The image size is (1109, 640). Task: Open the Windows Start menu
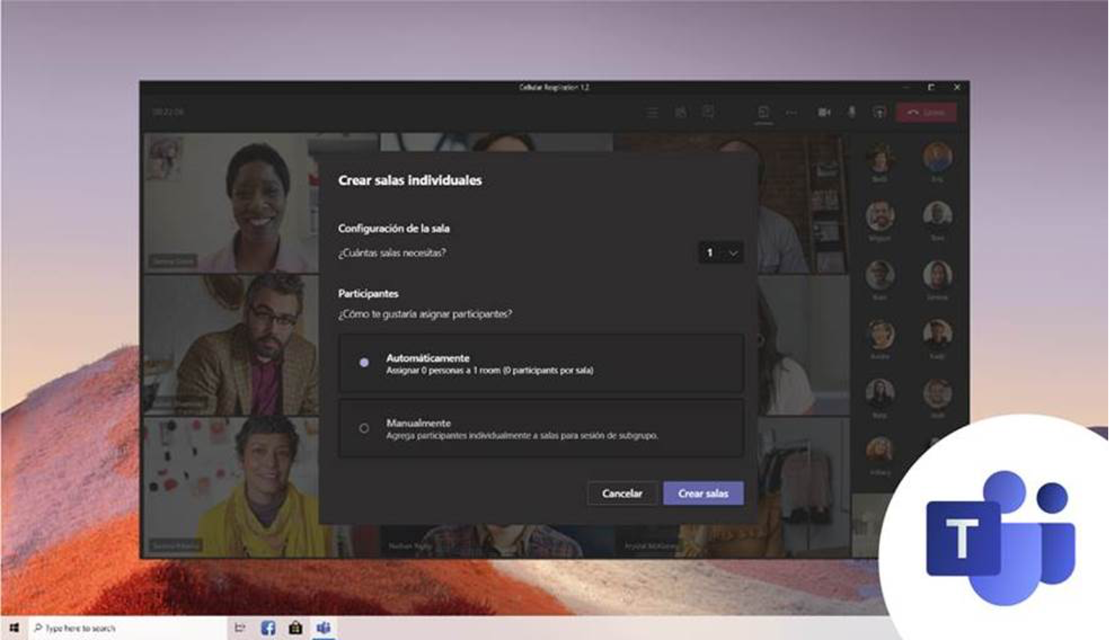pyautogui.click(x=14, y=628)
